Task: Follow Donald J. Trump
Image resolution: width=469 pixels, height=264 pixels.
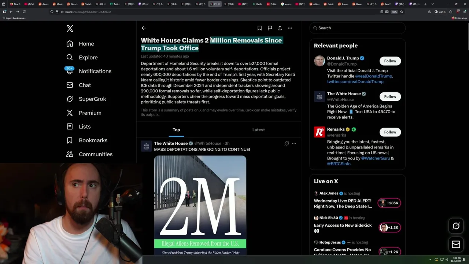Action: [x=390, y=61]
